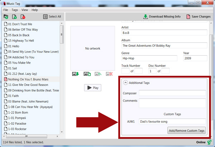Screen dimensions: 215x147
Task: Click Add/Remove Custom Tags button
Action: 186,130
